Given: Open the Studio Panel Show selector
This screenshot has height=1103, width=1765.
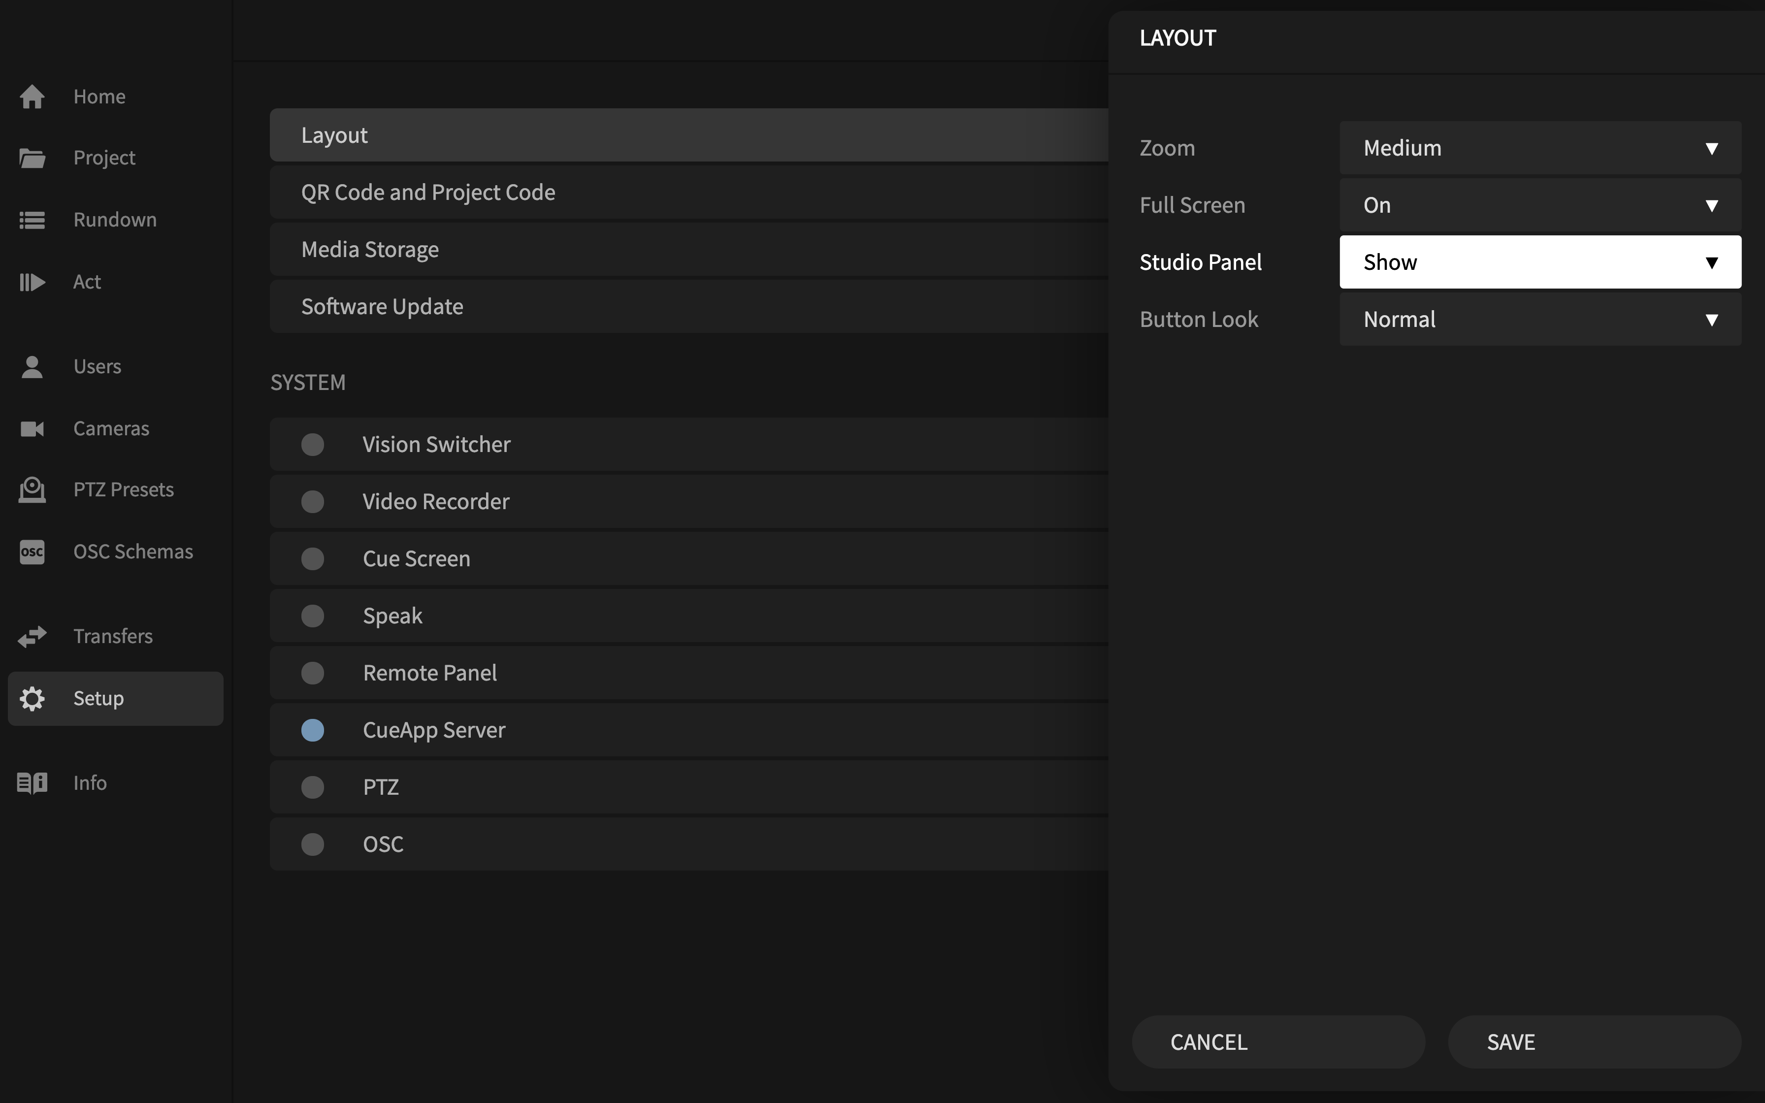Looking at the screenshot, I should (x=1539, y=261).
